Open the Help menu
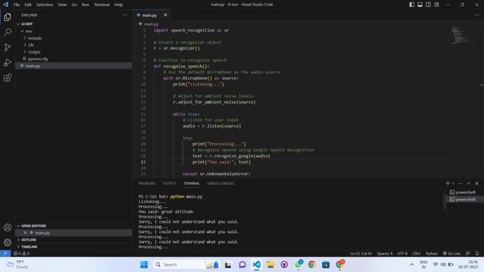This screenshot has height=272, width=484. [x=118, y=5]
